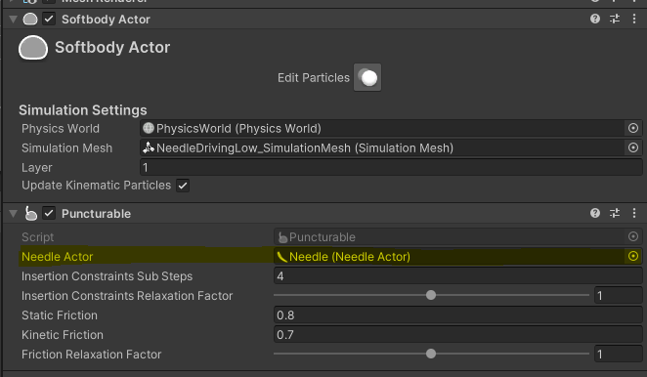Image resolution: width=647 pixels, height=377 pixels.
Task: Disable the Puncturable component checkbox
Action: (49, 213)
